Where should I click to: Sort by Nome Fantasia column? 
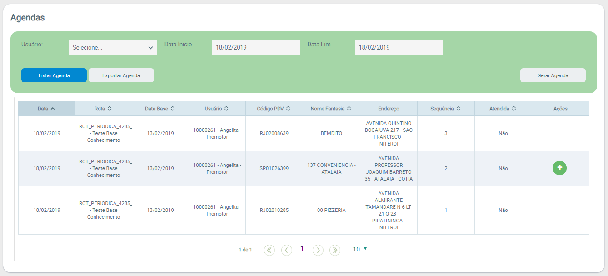pos(331,109)
